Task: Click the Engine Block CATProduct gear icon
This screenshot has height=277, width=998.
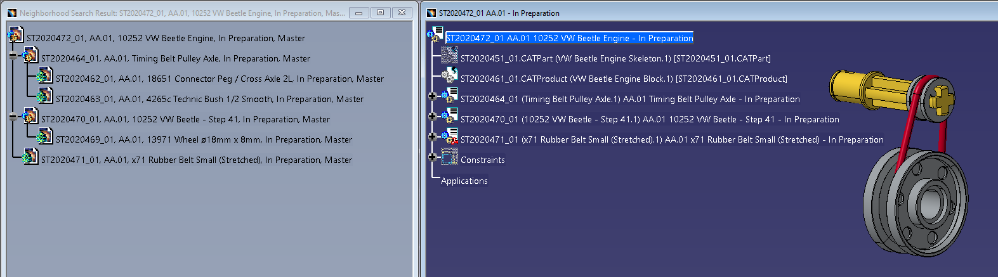Action: click(x=449, y=77)
